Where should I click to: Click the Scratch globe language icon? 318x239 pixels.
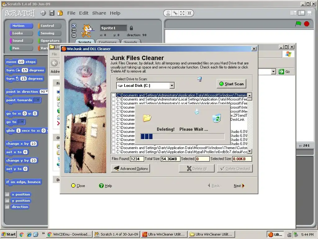tap(43, 13)
